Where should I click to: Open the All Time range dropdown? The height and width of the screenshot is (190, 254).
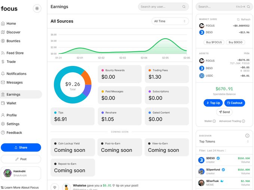[170, 21]
